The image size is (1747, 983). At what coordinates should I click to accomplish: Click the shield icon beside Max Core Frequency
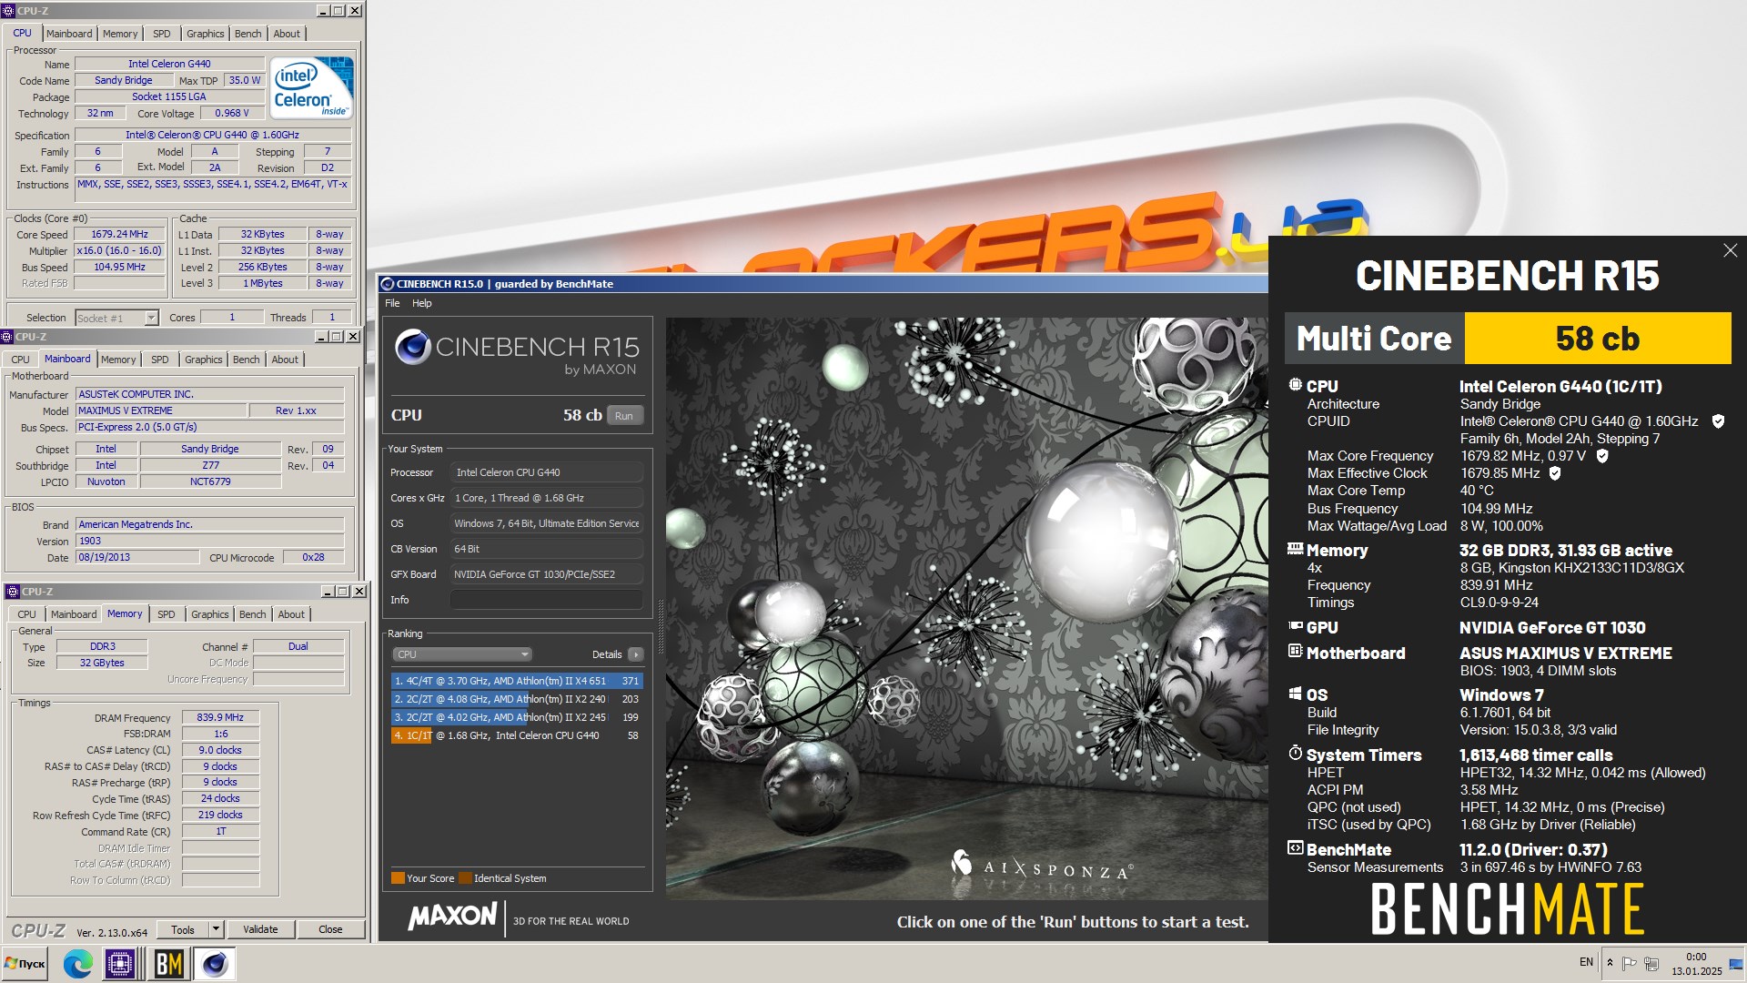point(1602,456)
